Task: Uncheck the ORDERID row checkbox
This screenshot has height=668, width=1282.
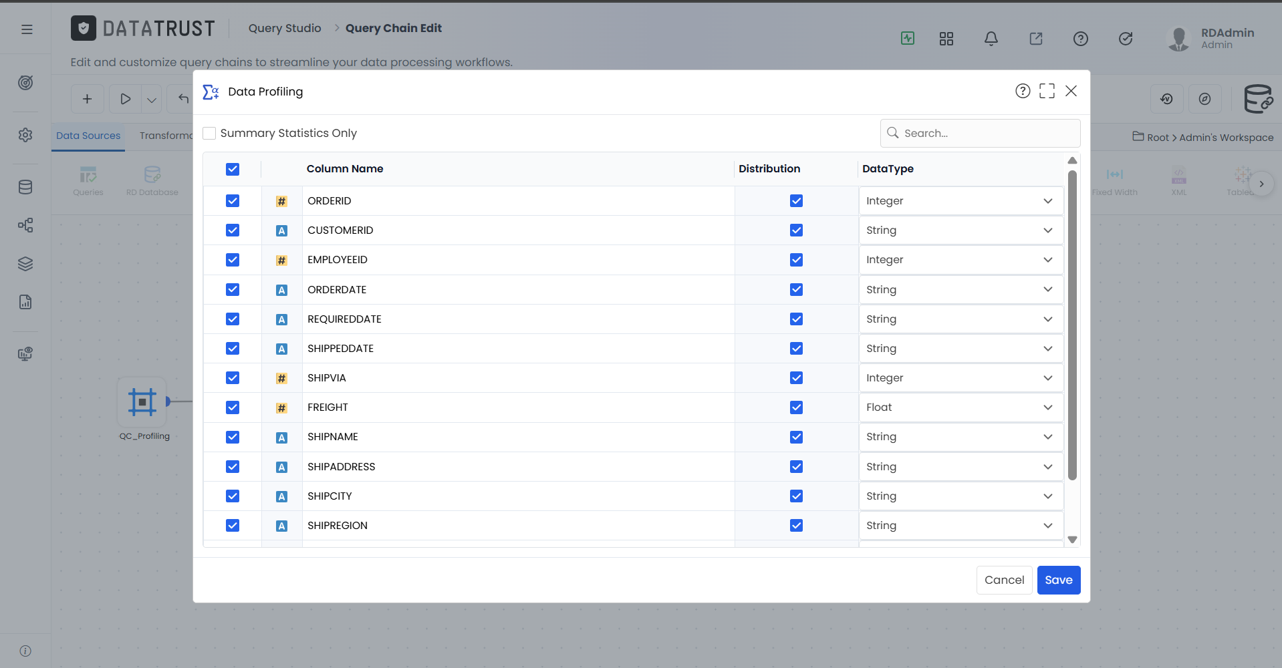Action: tap(233, 201)
